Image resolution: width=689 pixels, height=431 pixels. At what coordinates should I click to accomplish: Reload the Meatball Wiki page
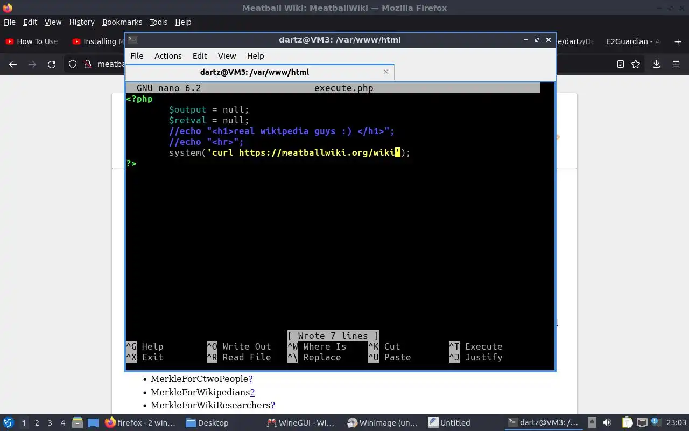point(52,64)
